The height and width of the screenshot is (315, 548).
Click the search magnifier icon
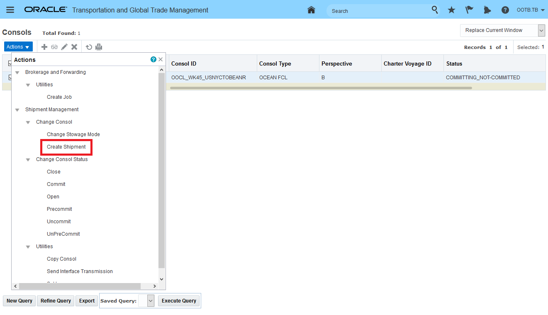435,10
